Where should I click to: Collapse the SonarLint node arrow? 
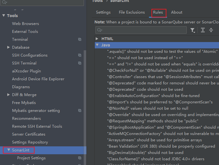[9, 150]
